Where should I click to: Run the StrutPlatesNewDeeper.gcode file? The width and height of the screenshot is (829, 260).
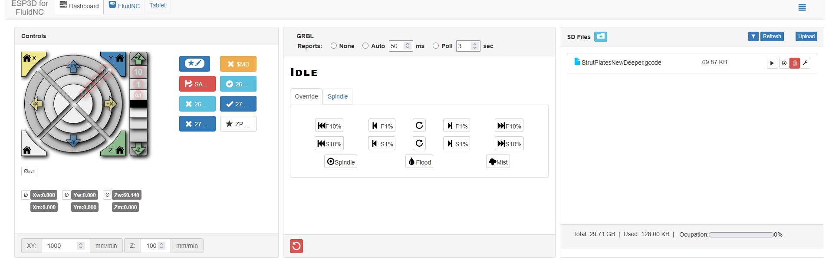click(772, 63)
